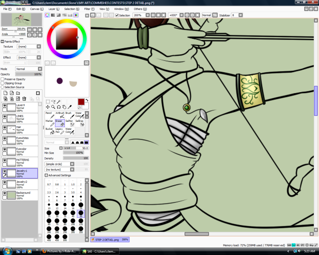The image size is (319, 255).
Task: Enable Preserve Opacity checkbox
Action: click(x=2, y=79)
